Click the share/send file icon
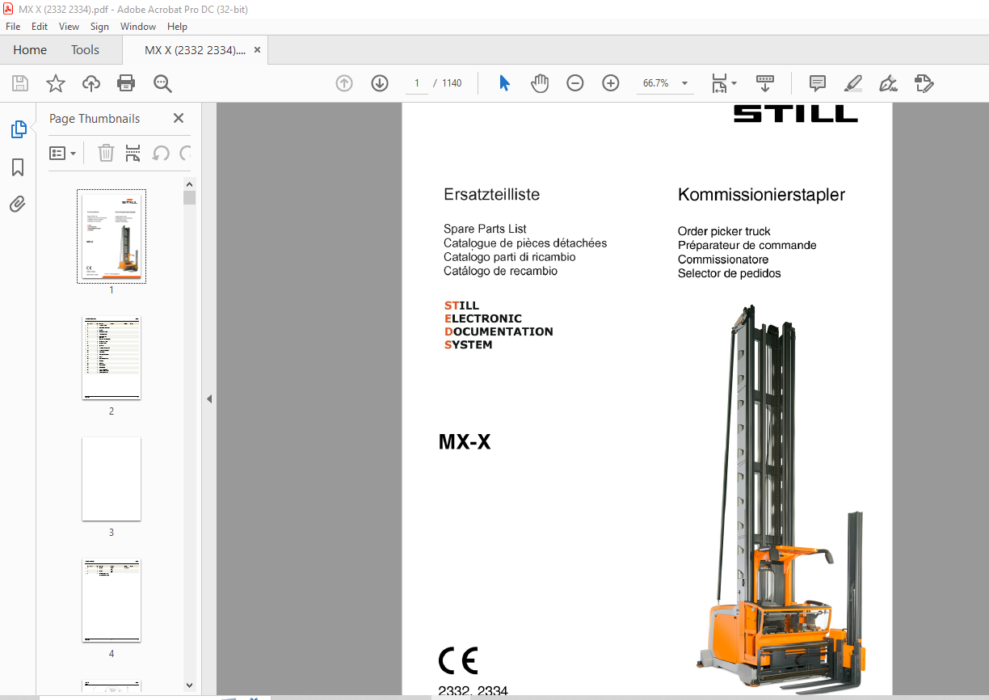Screen dimensions: 989x700 (924, 83)
